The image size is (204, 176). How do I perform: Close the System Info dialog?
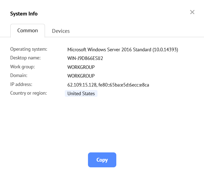pyautogui.click(x=192, y=12)
